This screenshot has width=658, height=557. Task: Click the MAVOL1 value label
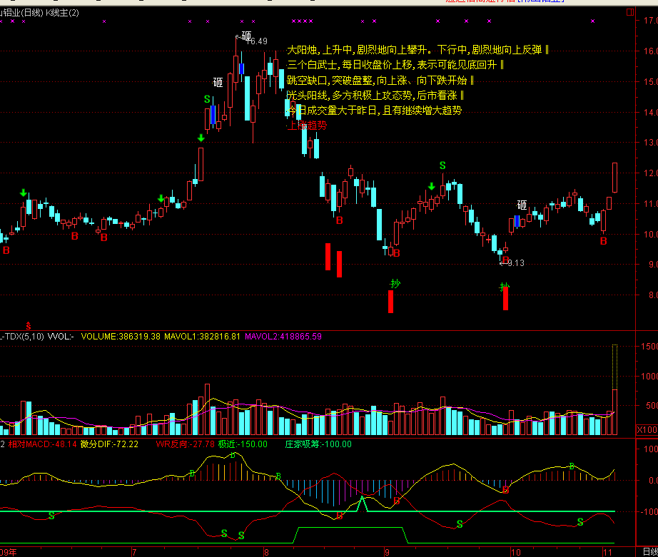click(203, 336)
